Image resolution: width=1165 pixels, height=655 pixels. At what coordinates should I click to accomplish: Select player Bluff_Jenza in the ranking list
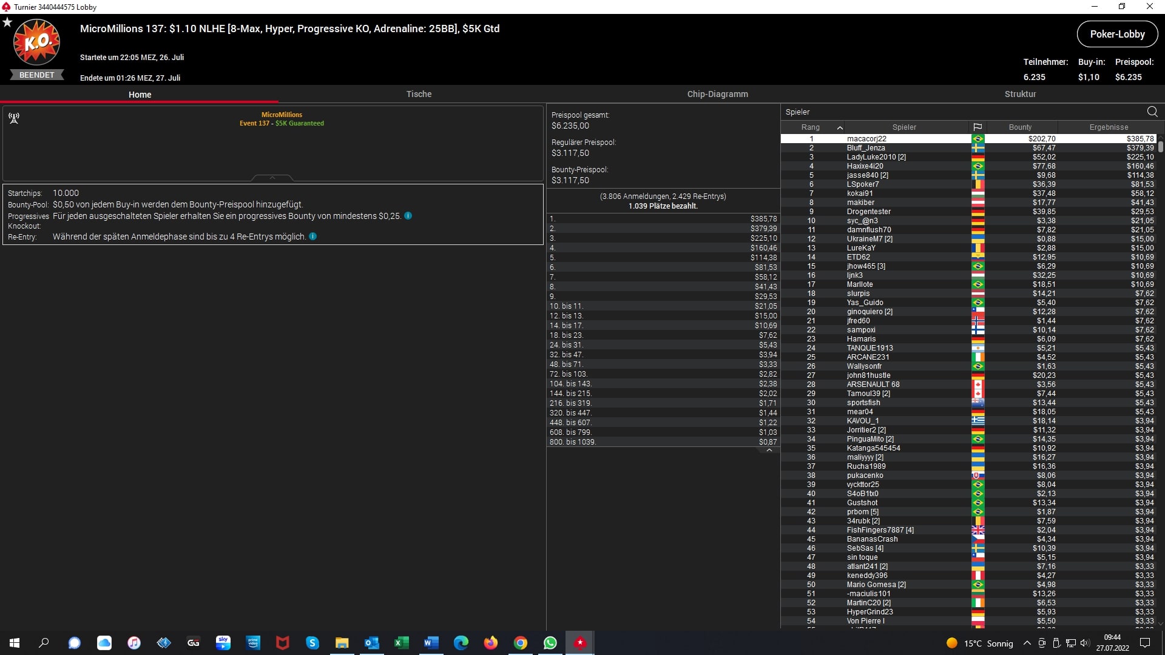[x=866, y=148]
